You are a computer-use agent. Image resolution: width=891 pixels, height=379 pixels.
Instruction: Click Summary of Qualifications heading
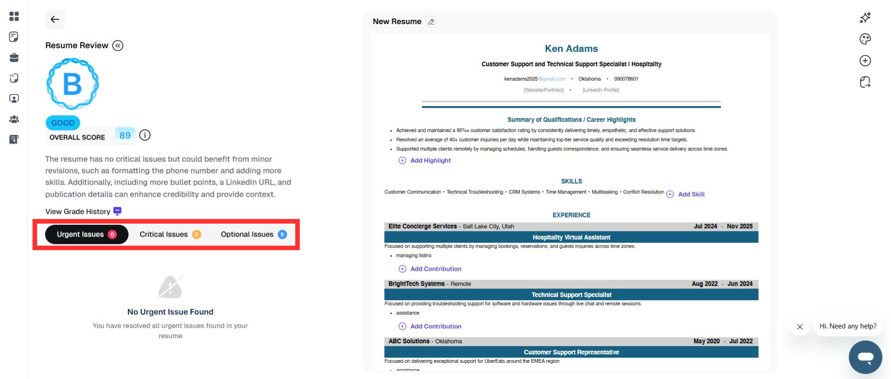pos(571,120)
